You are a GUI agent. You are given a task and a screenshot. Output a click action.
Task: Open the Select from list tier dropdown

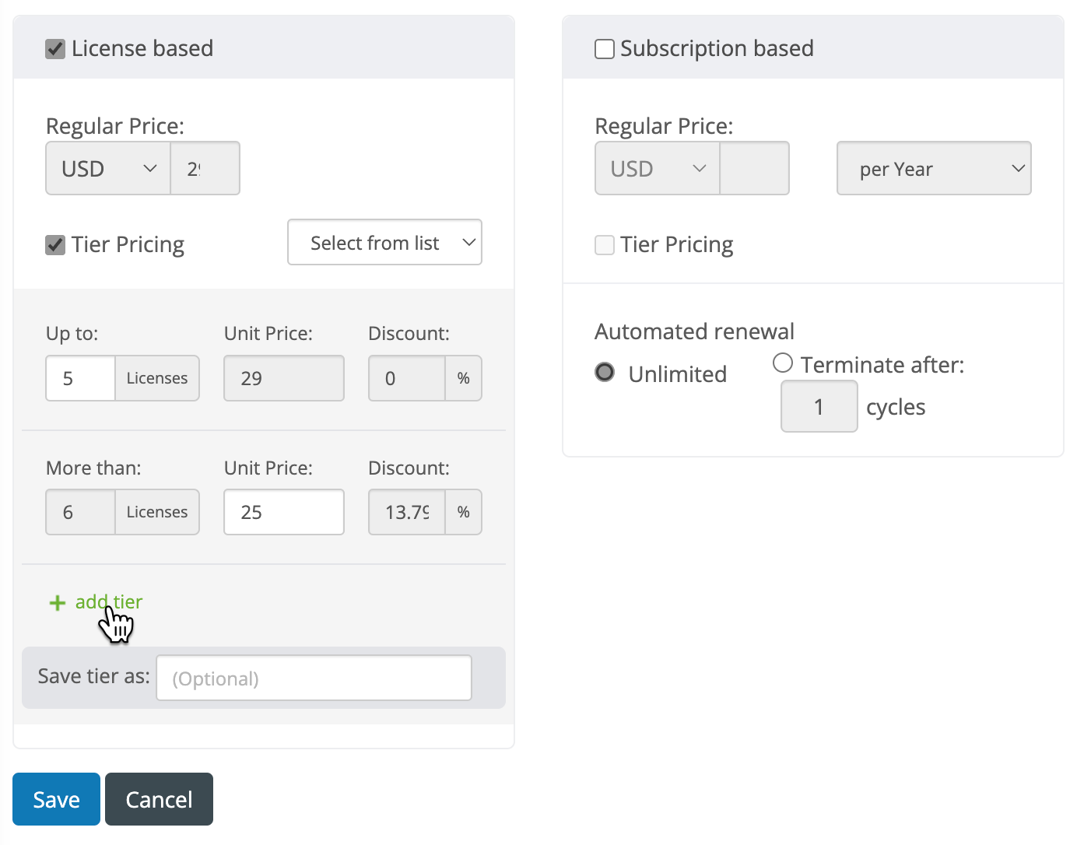[384, 242]
